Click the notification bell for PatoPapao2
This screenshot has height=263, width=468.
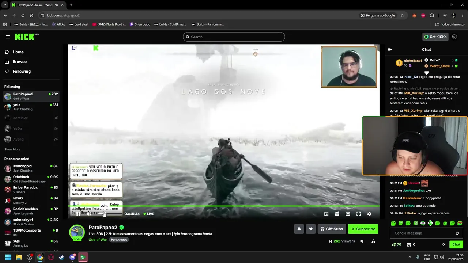click(x=299, y=229)
